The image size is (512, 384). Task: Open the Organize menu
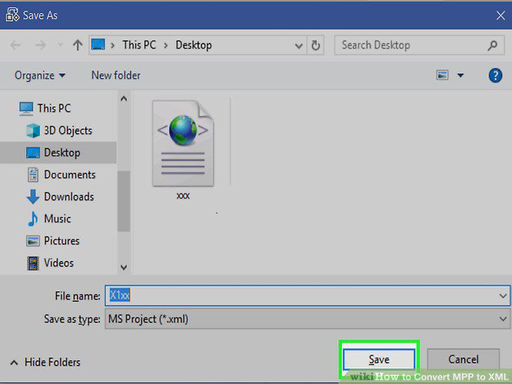[x=39, y=75]
